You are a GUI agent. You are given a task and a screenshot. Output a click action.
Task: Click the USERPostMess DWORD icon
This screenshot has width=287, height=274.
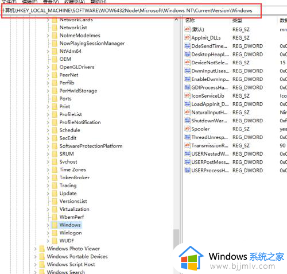[187, 162]
